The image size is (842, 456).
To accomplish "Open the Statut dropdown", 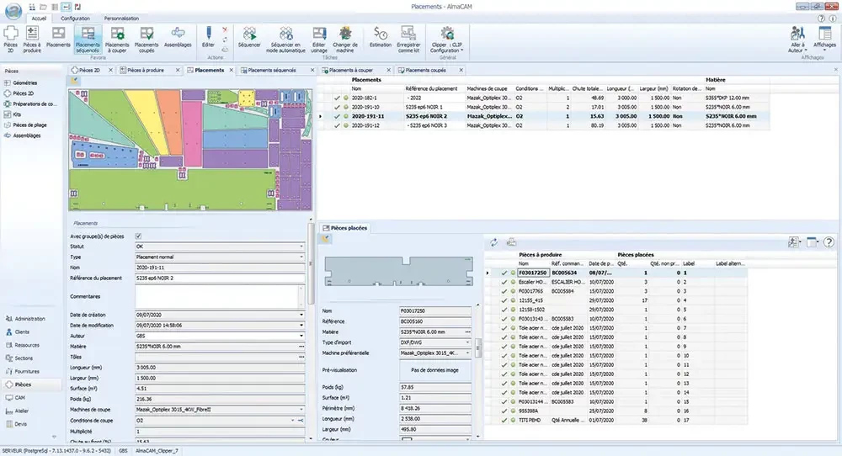I will (x=301, y=247).
